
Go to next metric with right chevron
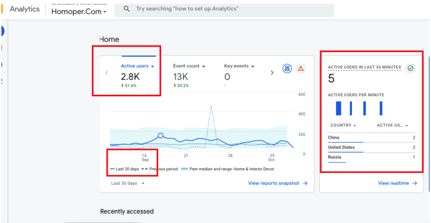click(272, 72)
